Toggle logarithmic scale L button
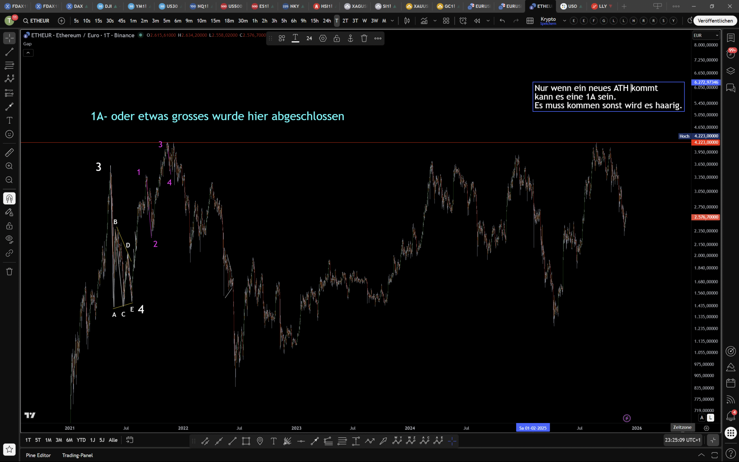739x462 pixels. click(711, 418)
